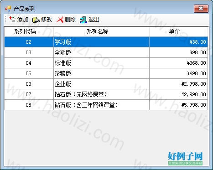Click the 删除 toolbar label
This screenshot has width=213, height=170.
click(x=70, y=20)
